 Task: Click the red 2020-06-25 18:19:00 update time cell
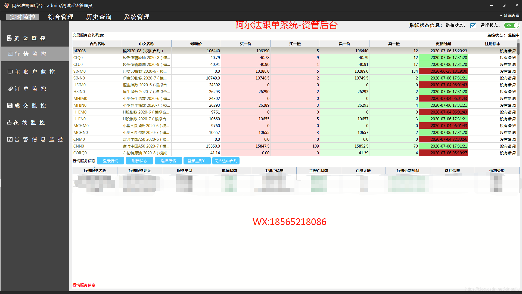443,71
